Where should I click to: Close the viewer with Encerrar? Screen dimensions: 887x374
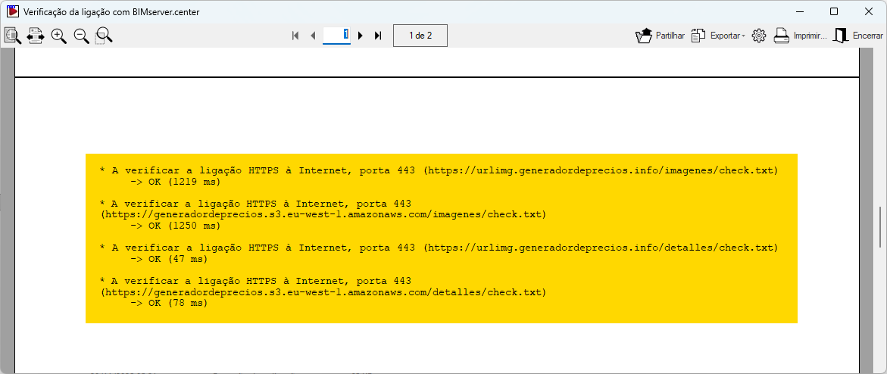[857, 36]
